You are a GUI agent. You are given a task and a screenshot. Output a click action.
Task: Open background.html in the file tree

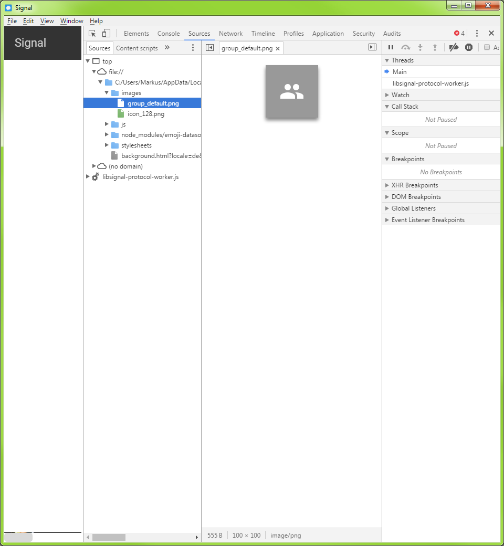pos(161,155)
